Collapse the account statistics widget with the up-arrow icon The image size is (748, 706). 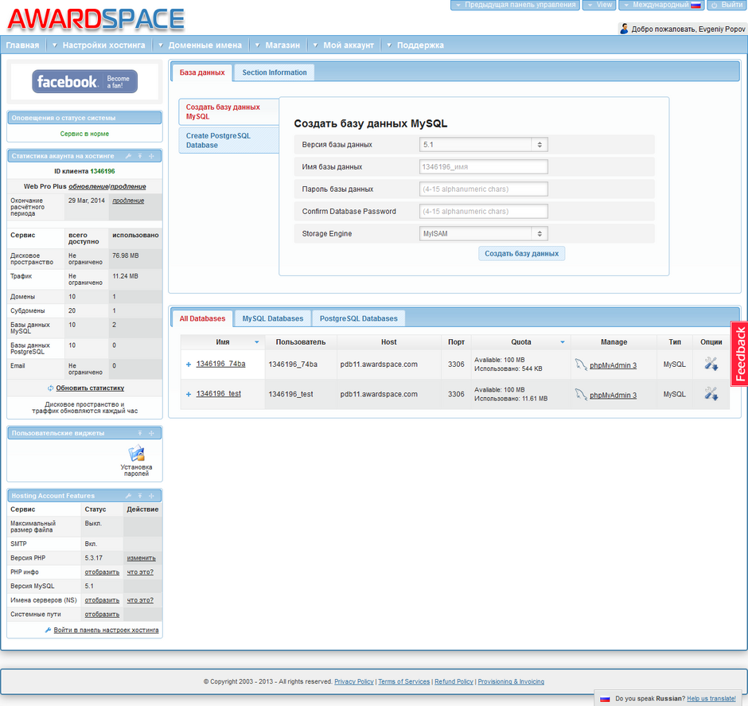coord(140,156)
